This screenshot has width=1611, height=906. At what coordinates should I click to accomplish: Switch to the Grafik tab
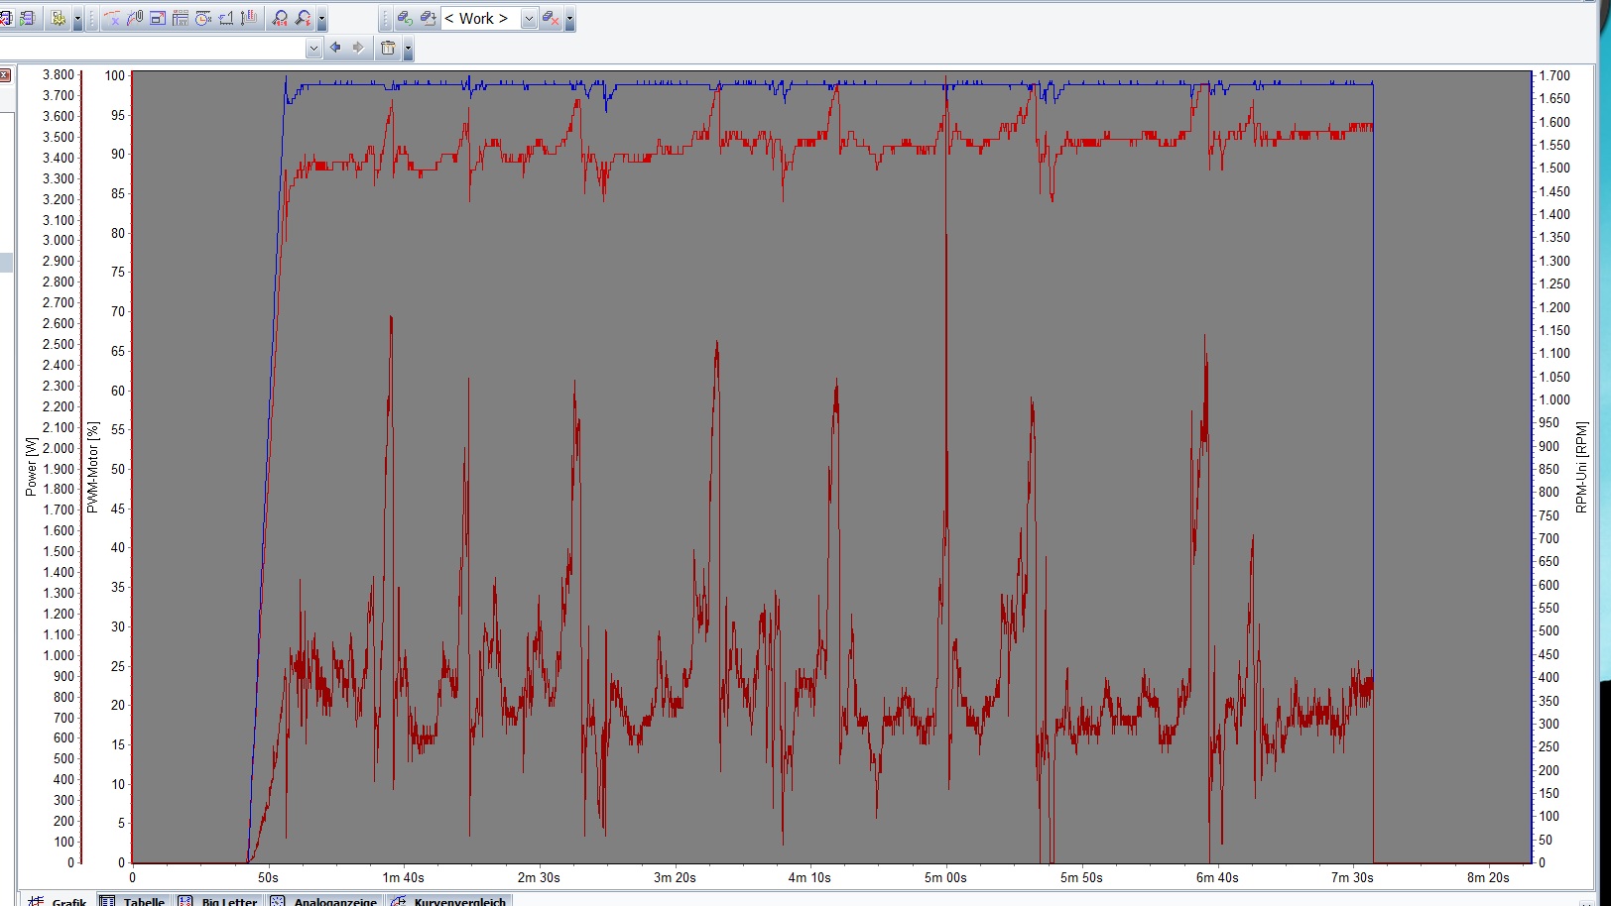[59, 901]
